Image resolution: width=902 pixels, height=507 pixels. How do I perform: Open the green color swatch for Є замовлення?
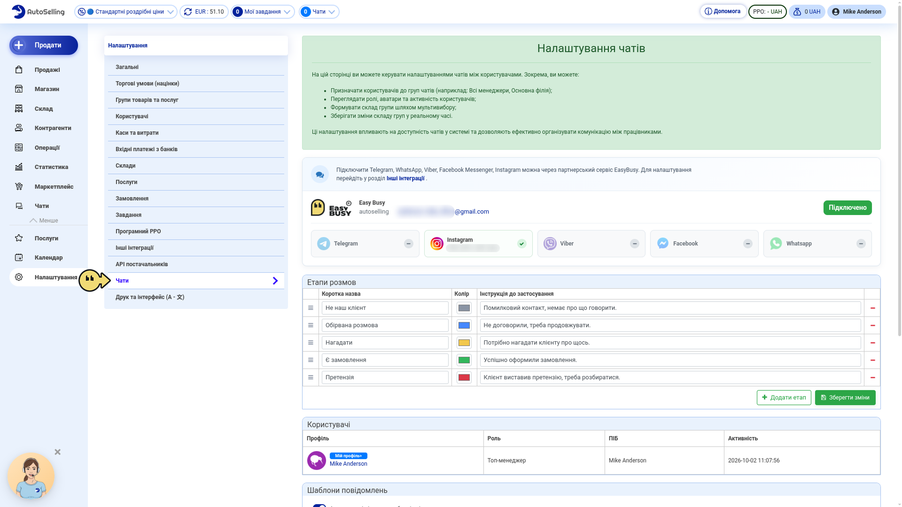pyautogui.click(x=464, y=360)
